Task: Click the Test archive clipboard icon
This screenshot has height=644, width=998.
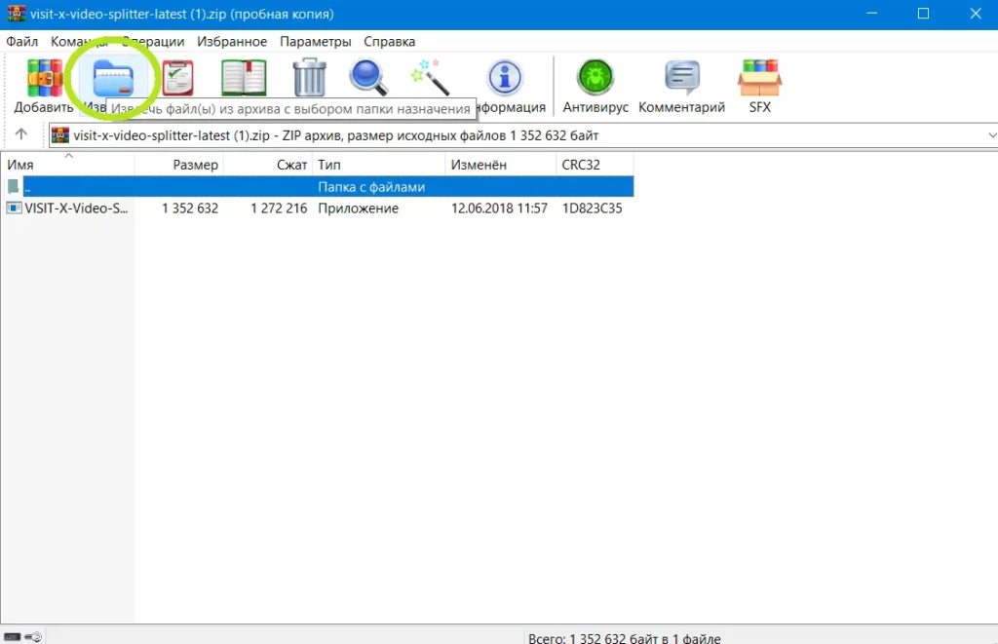Action: click(177, 78)
